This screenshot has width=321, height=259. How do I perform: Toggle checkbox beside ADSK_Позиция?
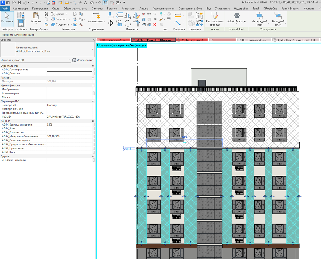[x=94, y=74]
